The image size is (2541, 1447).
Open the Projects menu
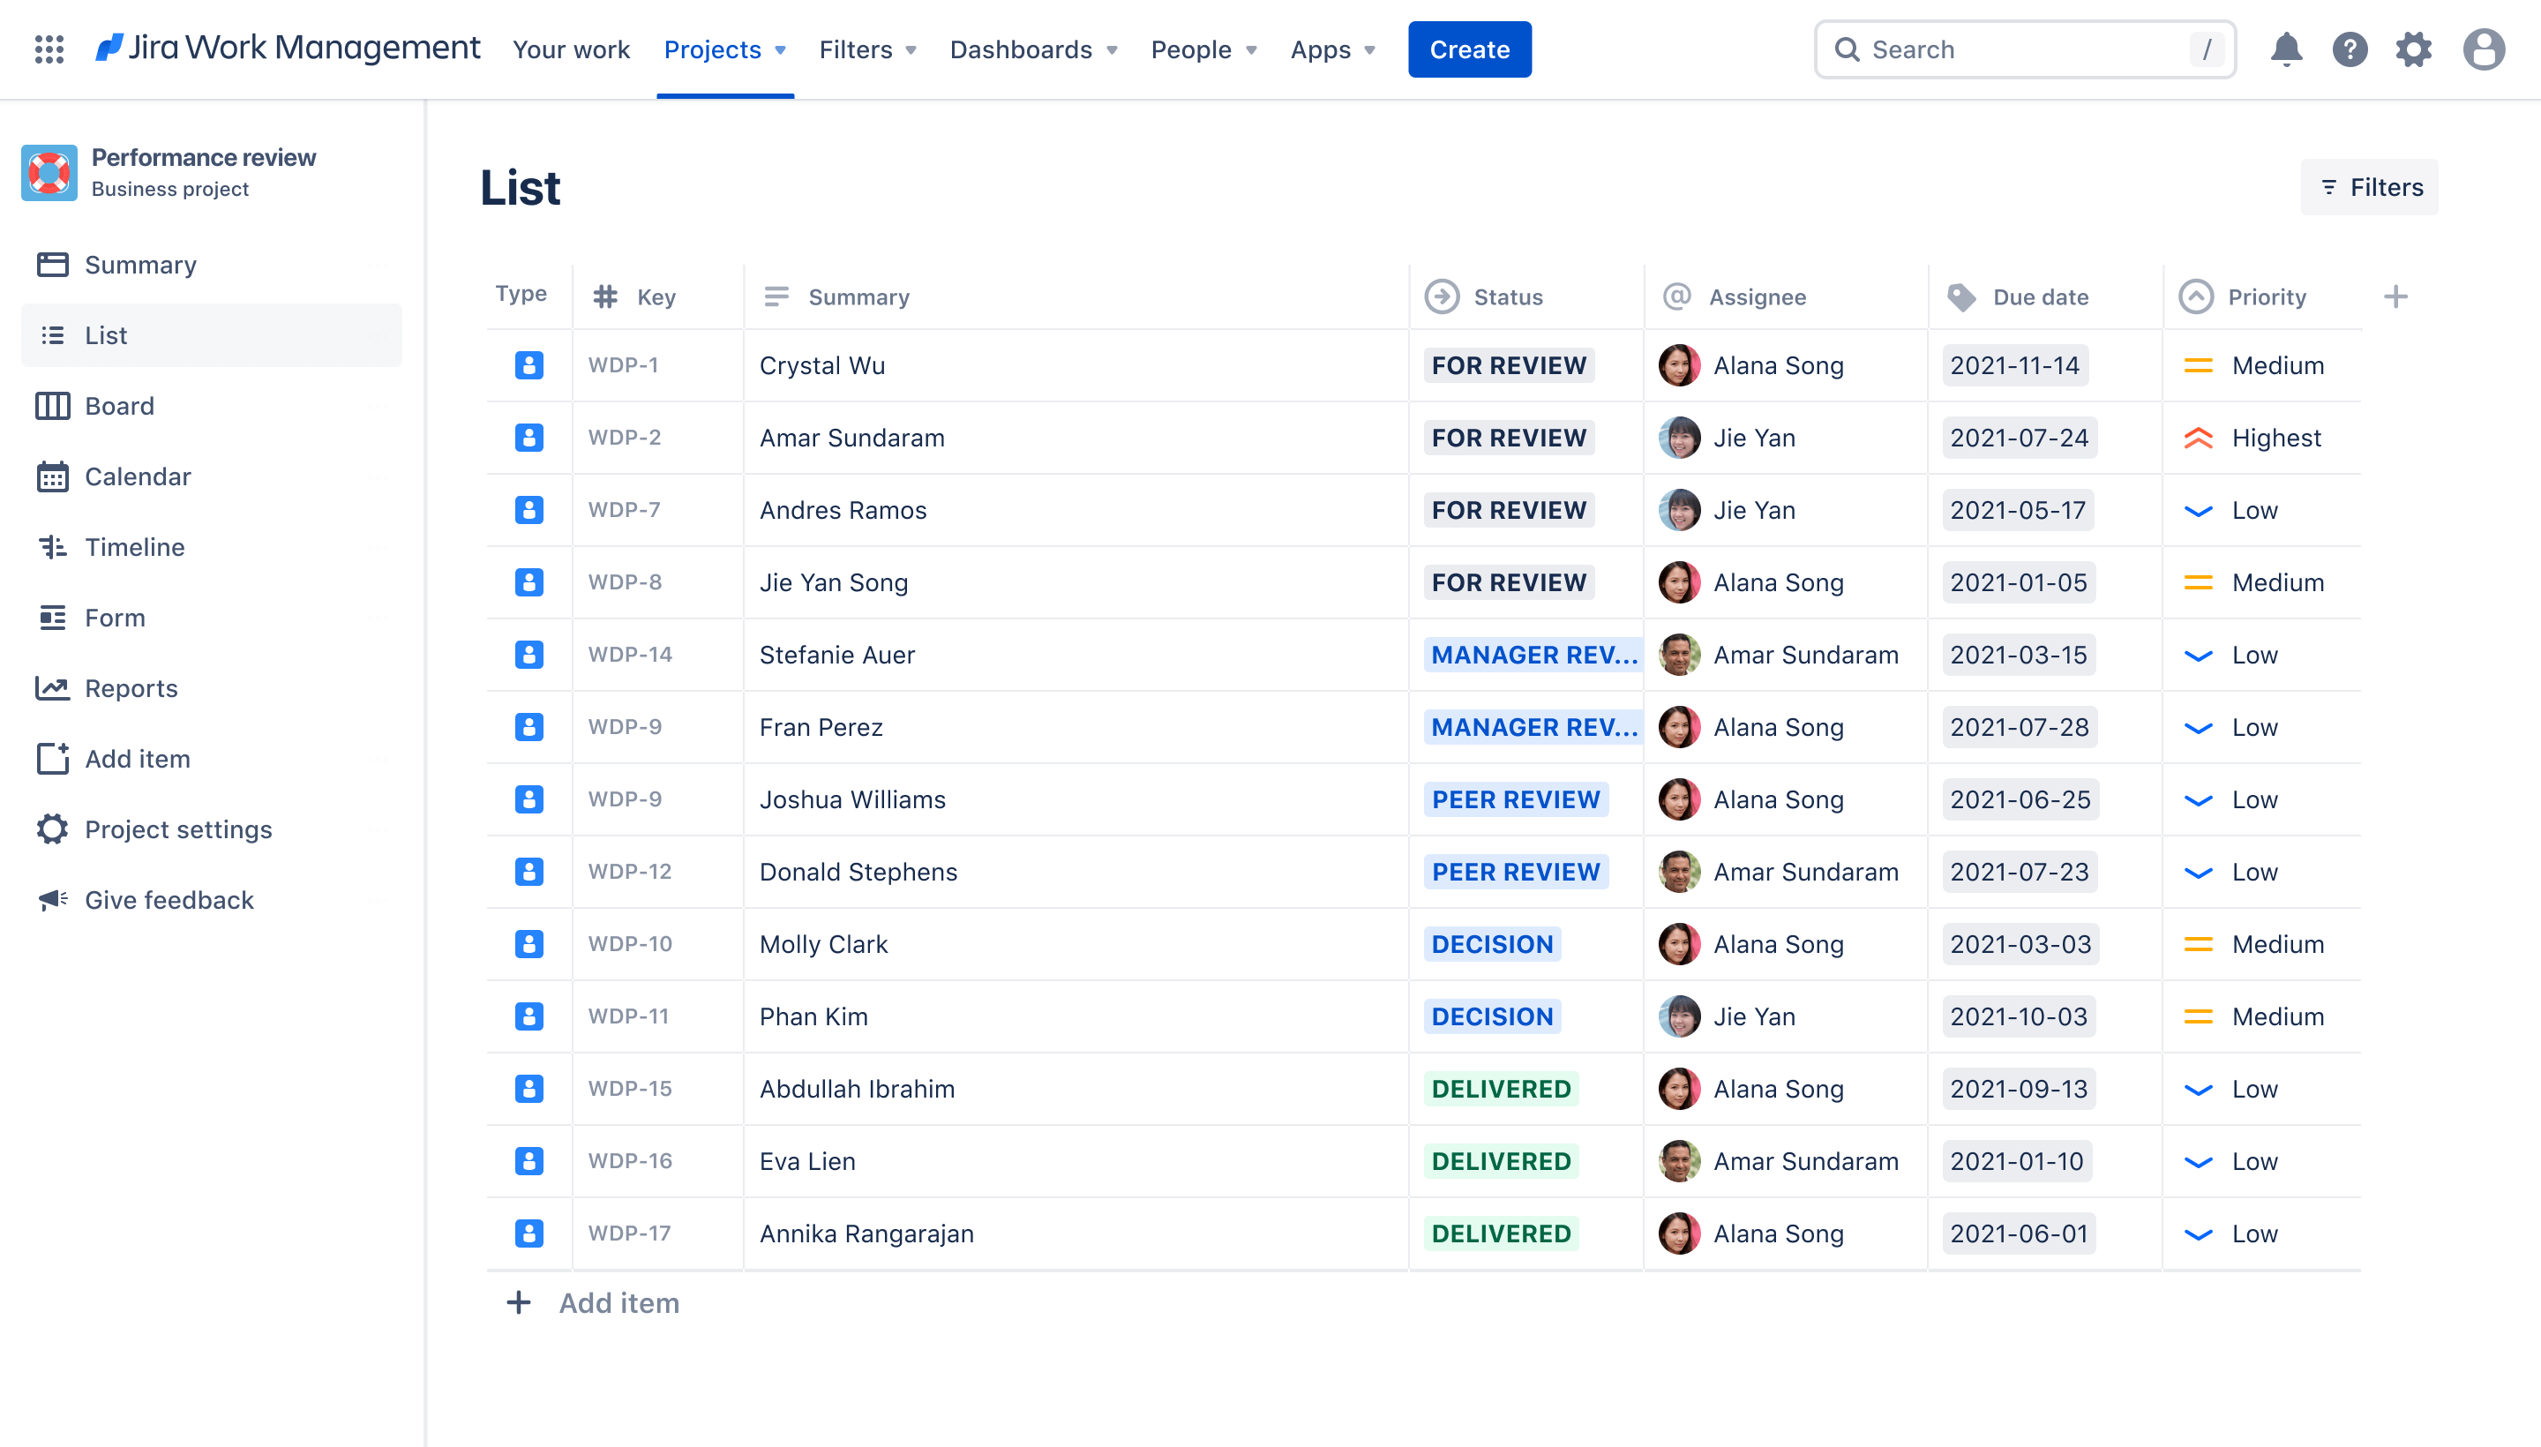click(x=724, y=49)
